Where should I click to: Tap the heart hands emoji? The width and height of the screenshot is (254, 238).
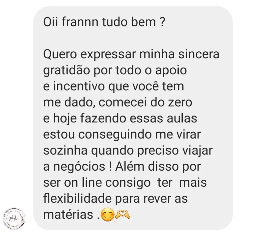[123, 214]
